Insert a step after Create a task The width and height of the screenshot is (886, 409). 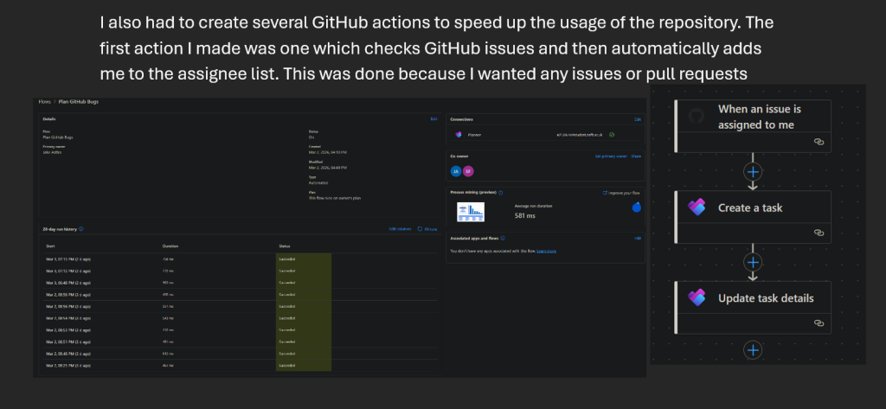pyautogui.click(x=752, y=262)
